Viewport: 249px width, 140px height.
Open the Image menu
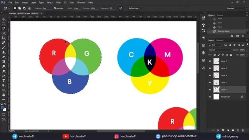25,3
